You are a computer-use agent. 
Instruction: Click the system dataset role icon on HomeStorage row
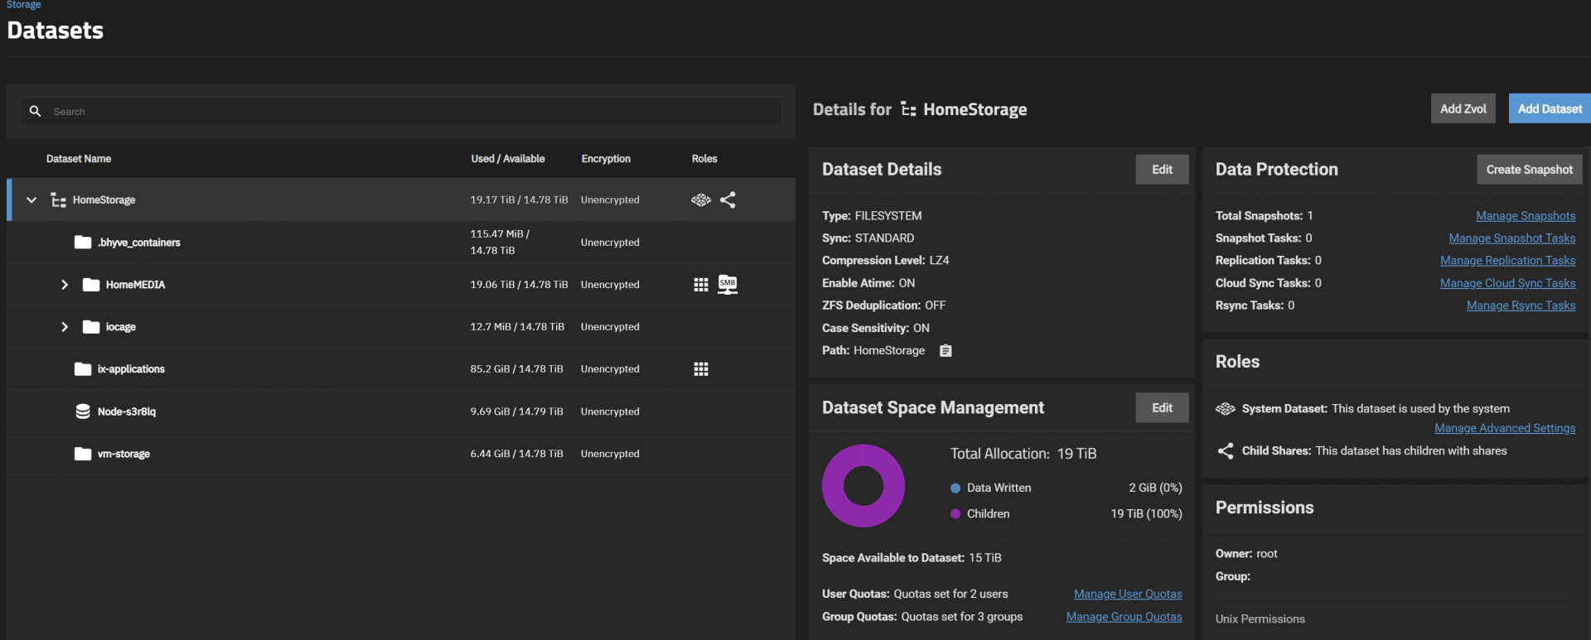pyautogui.click(x=701, y=200)
